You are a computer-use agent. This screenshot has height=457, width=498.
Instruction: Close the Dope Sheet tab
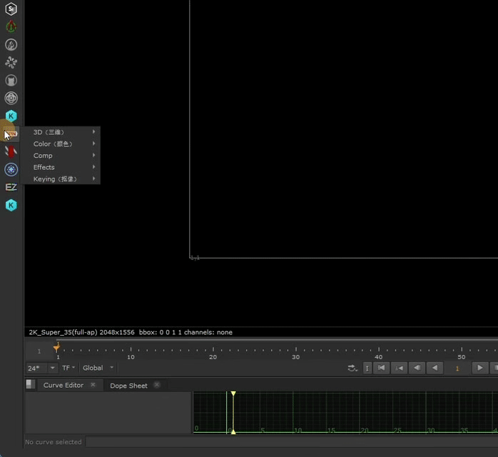(x=156, y=385)
